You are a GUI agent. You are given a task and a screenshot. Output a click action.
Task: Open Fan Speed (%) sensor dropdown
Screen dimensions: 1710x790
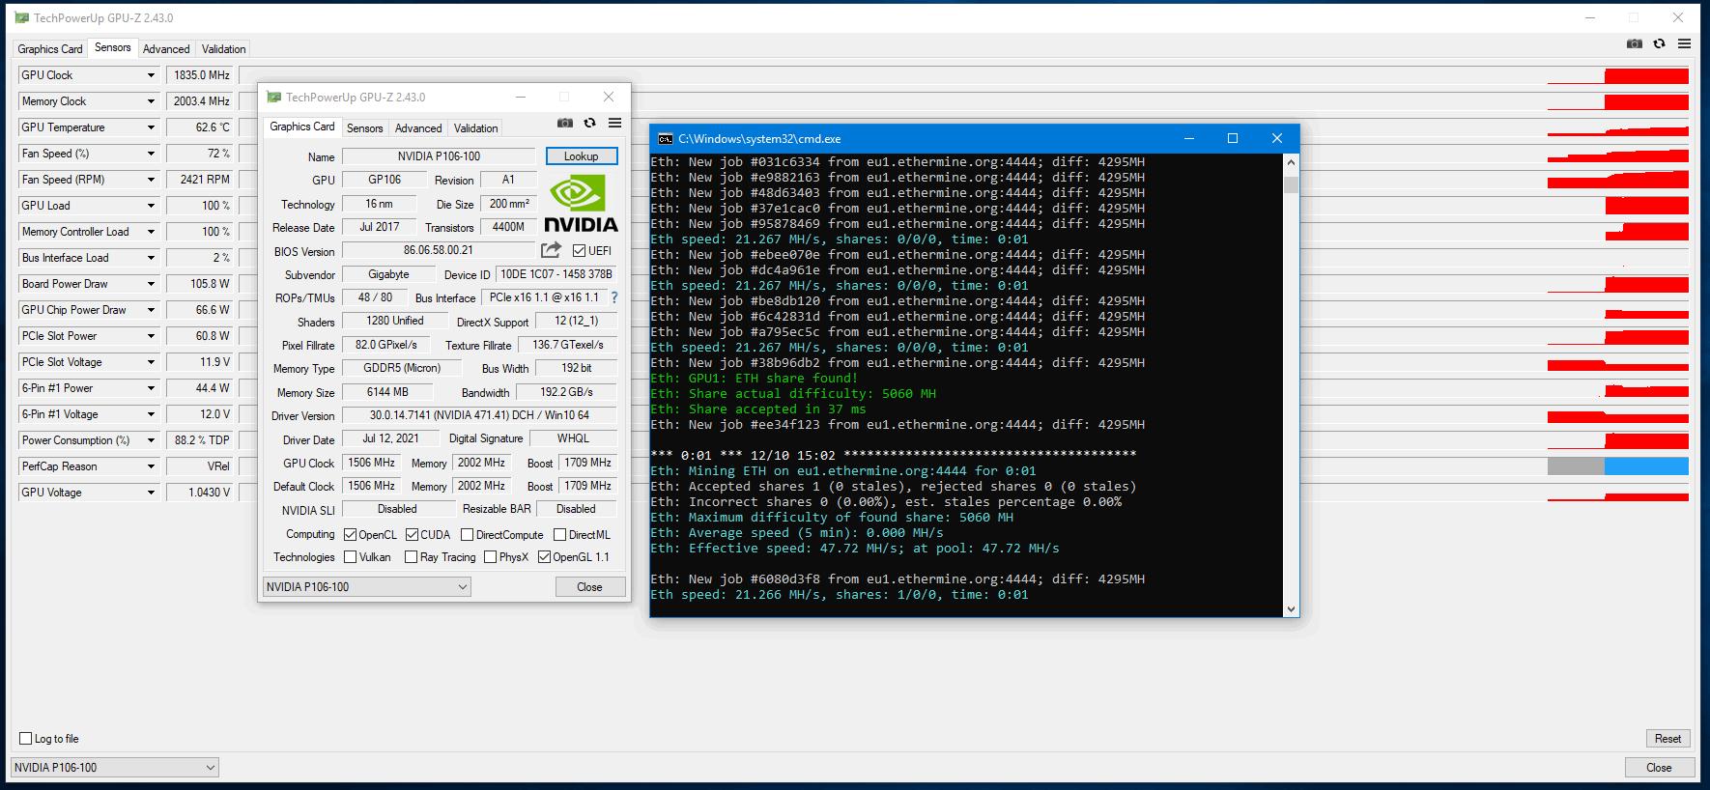(x=151, y=154)
